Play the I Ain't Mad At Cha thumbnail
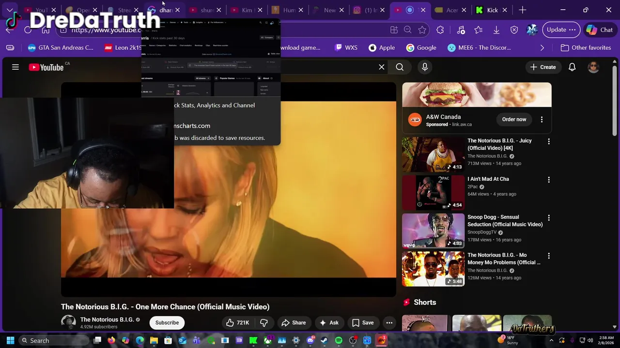 click(x=433, y=193)
